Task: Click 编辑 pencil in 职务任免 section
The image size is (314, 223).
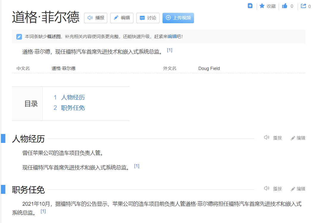Action: pos(293,189)
